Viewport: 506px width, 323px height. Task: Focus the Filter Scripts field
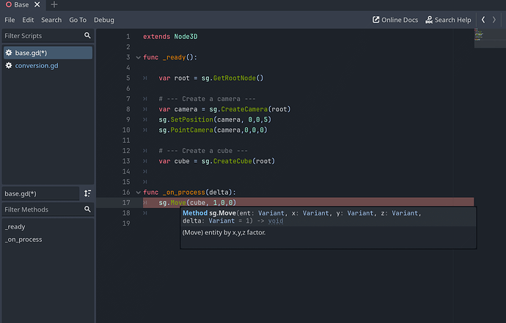point(48,35)
